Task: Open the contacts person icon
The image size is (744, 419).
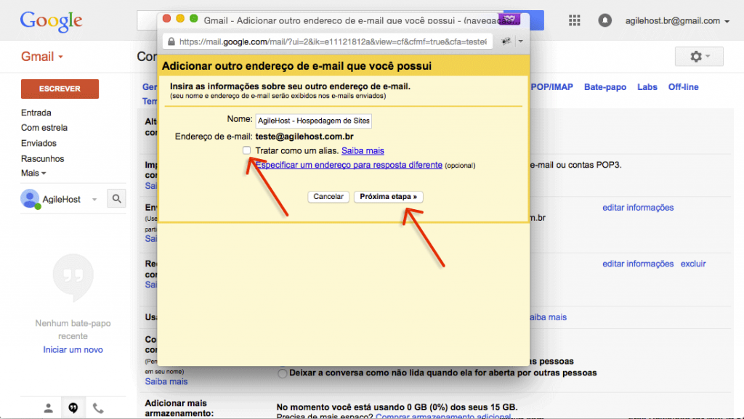Action: click(x=49, y=407)
